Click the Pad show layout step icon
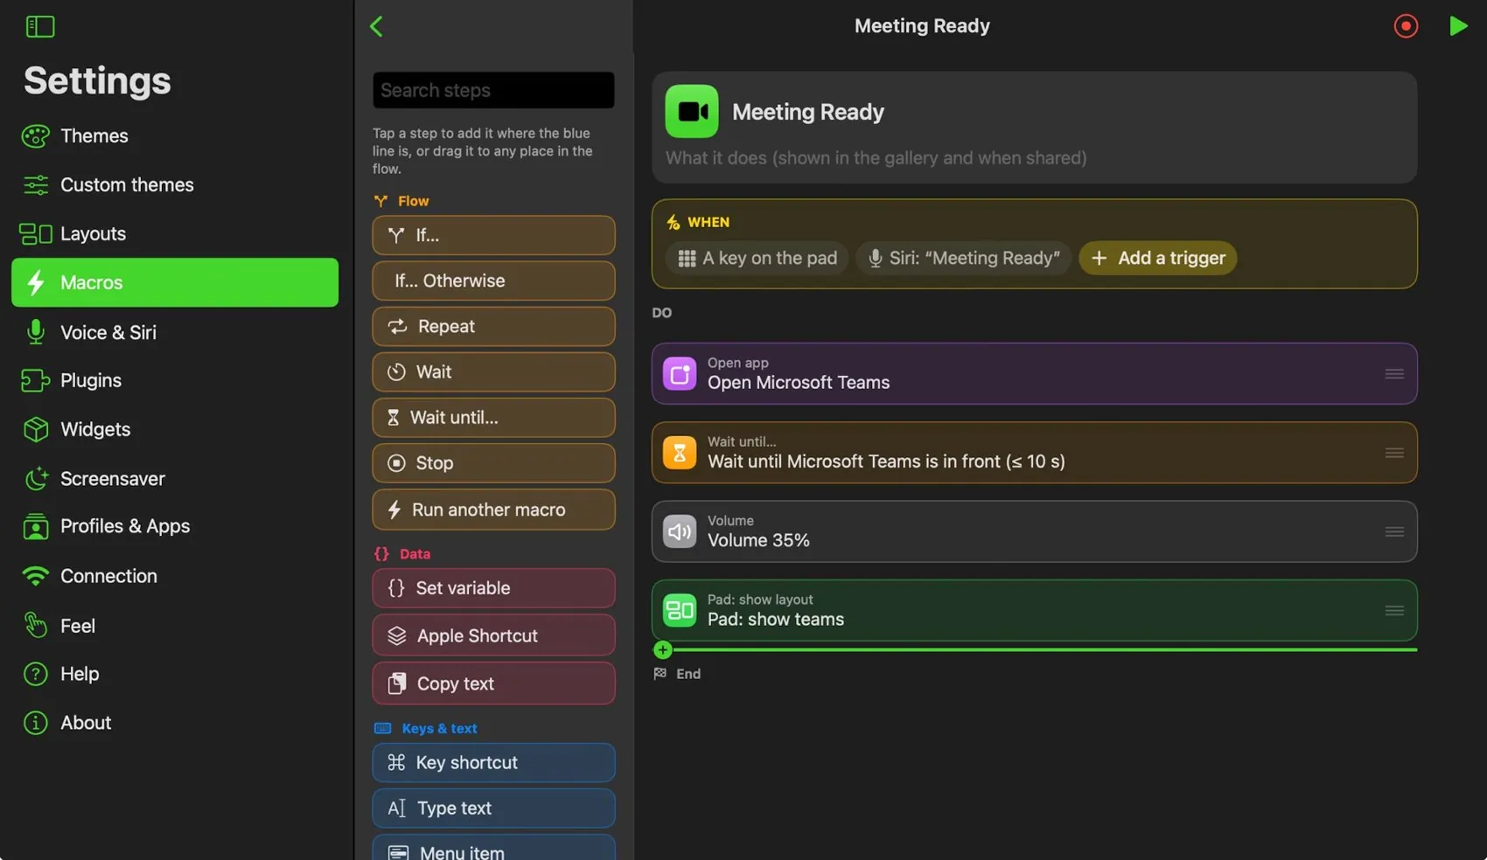This screenshot has height=860, width=1487. pyautogui.click(x=680, y=610)
